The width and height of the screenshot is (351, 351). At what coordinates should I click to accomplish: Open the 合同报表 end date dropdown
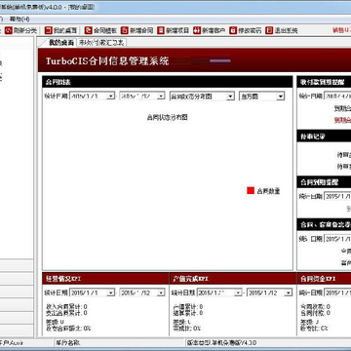click(x=161, y=97)
